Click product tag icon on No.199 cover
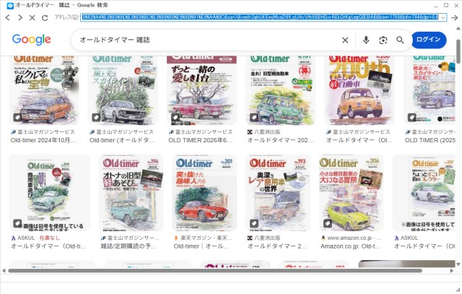 click(x=17, y=223)
